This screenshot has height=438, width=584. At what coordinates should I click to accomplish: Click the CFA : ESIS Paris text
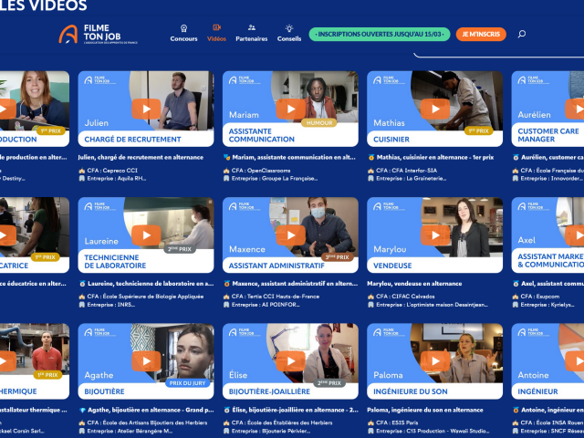pos(397,422)
